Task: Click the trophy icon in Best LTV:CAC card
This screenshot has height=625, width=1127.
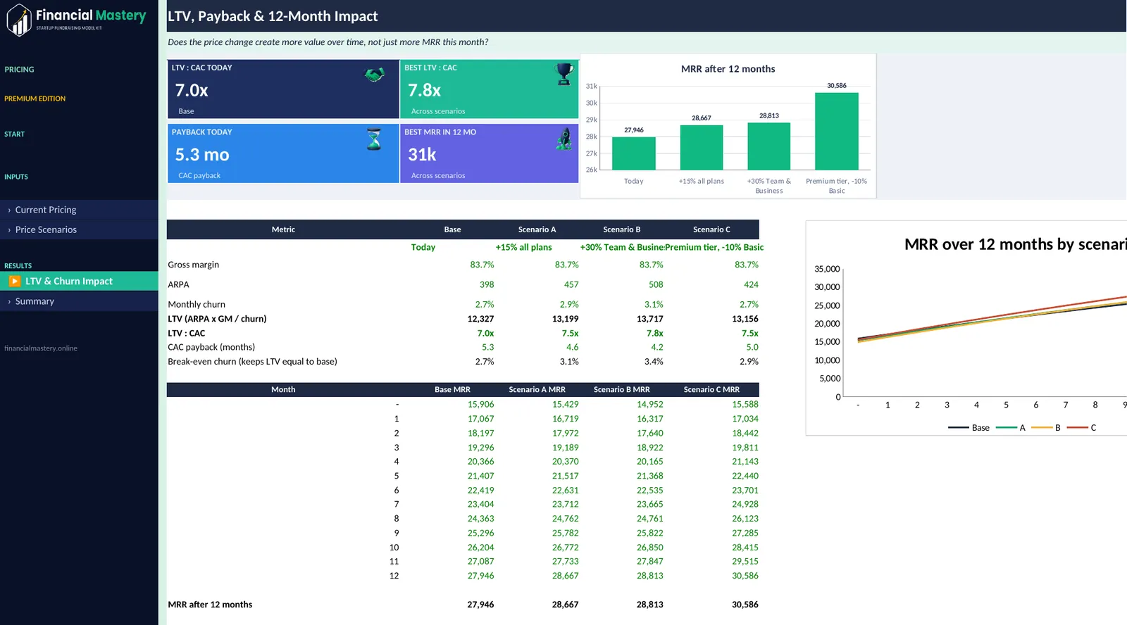Action: [x=564, y=74]
